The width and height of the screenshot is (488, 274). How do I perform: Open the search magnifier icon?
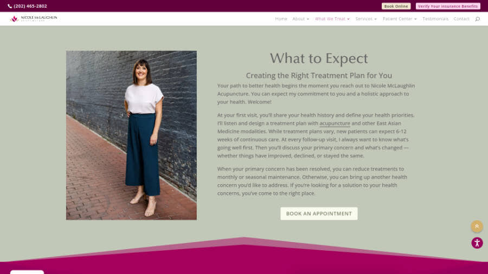pyautogui.click(x=477, y=19)
